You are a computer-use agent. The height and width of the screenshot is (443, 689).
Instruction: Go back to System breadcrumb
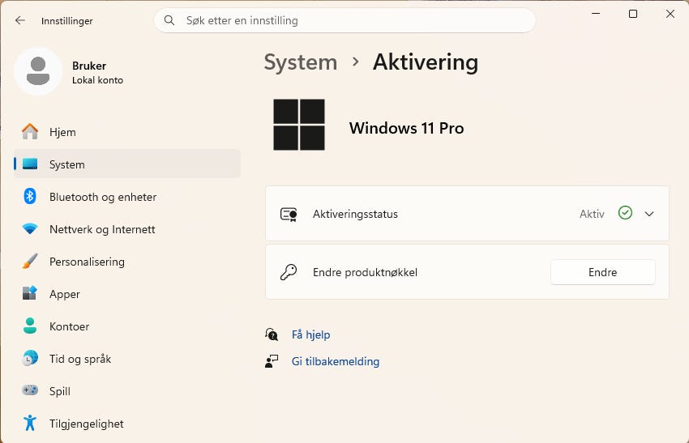300,62
